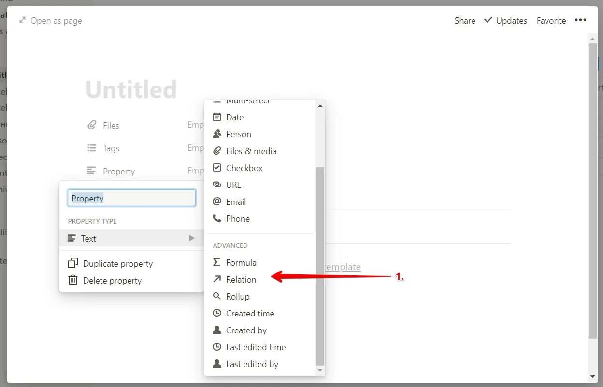Click the Phone handset icon
The width and height of the screenshot is (603, 387).
[x=217, y=218]
